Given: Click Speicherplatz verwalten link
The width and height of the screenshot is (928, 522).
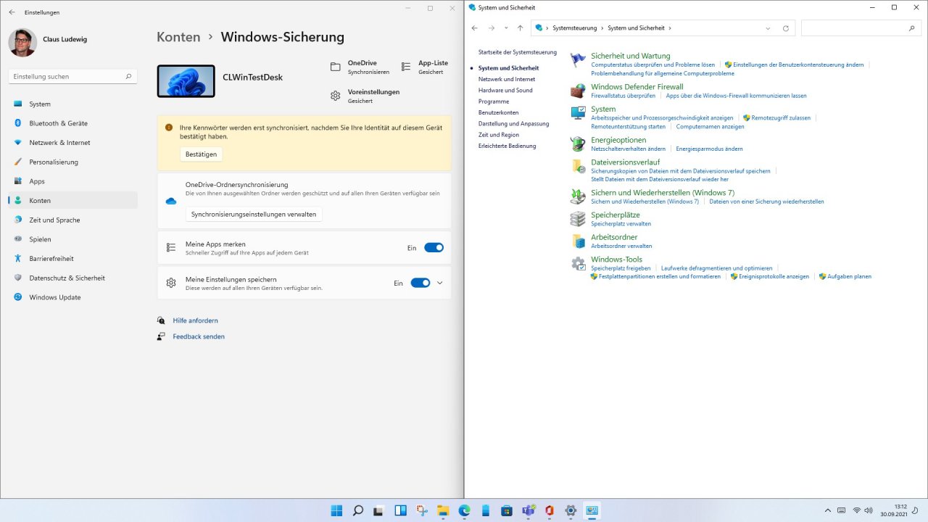Looking at the screenshot, I should point(621,224).
